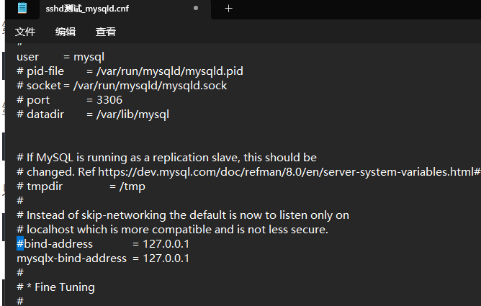Click the mysqlx-bind-address value 127.0.0.1
The image size is (481, 306).
166,258
